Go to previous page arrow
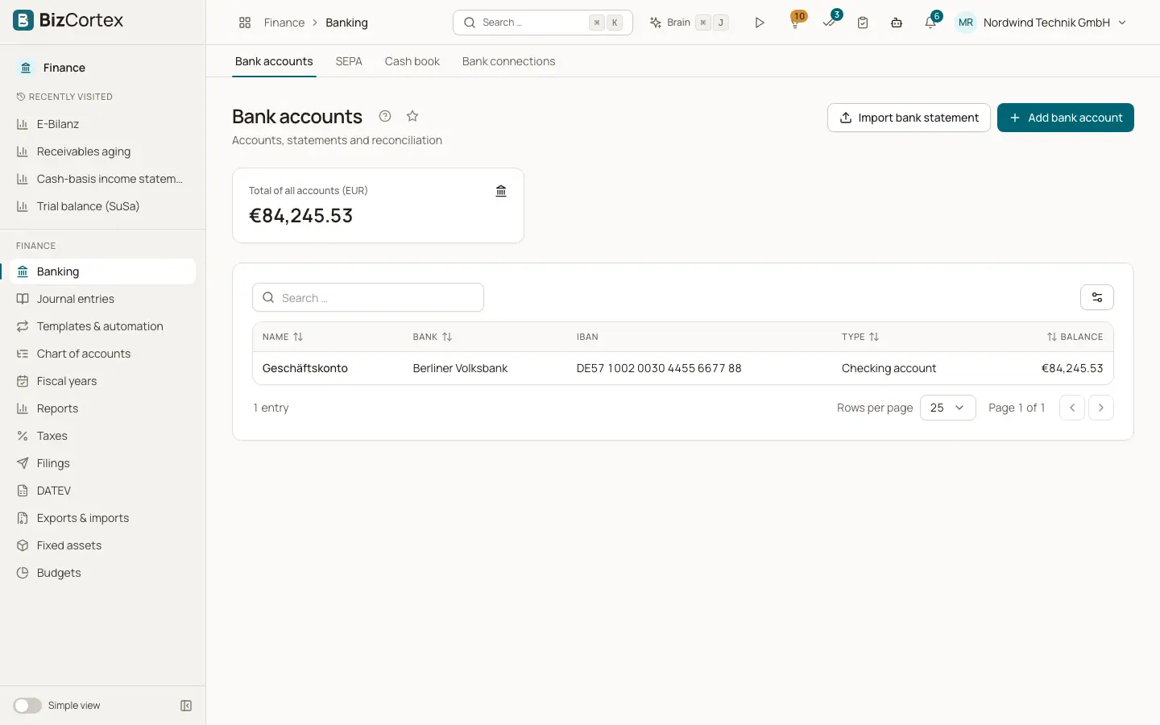The image size is (1160, 725). pyautogui.click(x=1072, y=408)
